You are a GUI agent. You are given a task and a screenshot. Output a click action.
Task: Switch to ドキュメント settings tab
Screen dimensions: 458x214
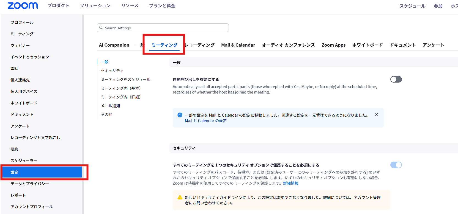[403, 45]
